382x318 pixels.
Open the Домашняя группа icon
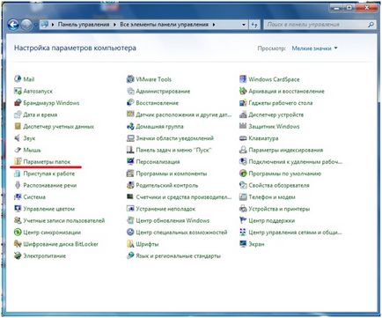(130, 126)
